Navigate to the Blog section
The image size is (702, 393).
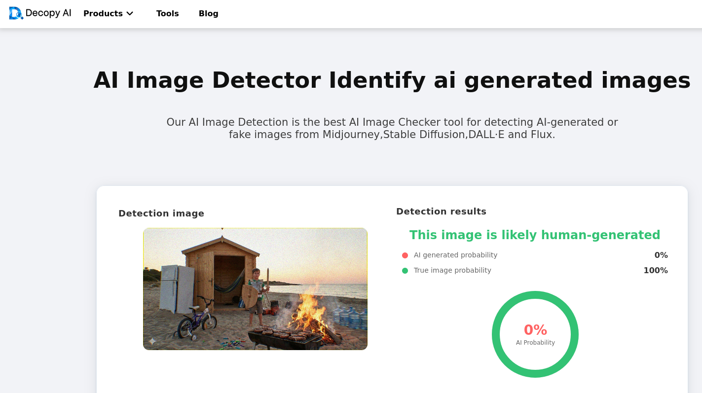(208, 13)
